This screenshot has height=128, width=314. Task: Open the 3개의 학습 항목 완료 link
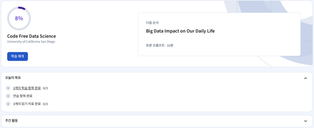click(x=27, y=88)
